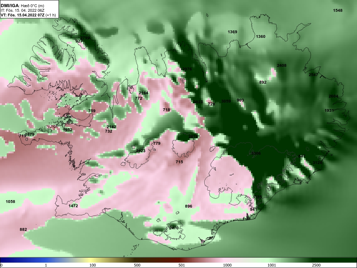Click the map value 903
This screenshot has height=268, width=357.
[x=240, y=100]
